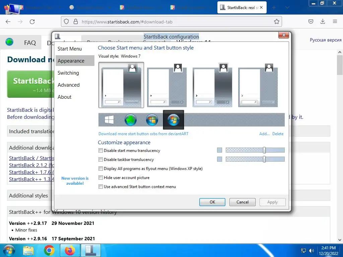Tick Disable taskbar translucency checkbox
This screenshot has height=257, width=343.
[100, 160]
